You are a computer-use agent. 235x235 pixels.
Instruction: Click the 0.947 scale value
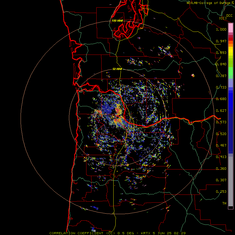tap(221, 41)
